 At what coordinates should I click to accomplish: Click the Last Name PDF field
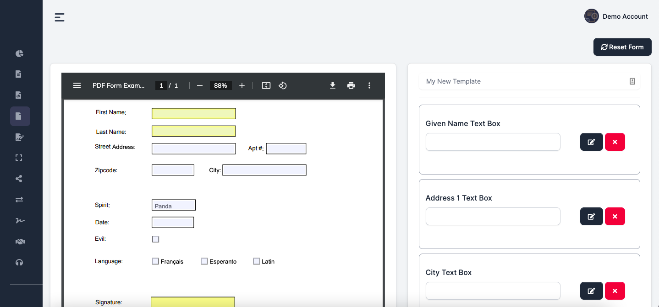(x=194, y=131)
